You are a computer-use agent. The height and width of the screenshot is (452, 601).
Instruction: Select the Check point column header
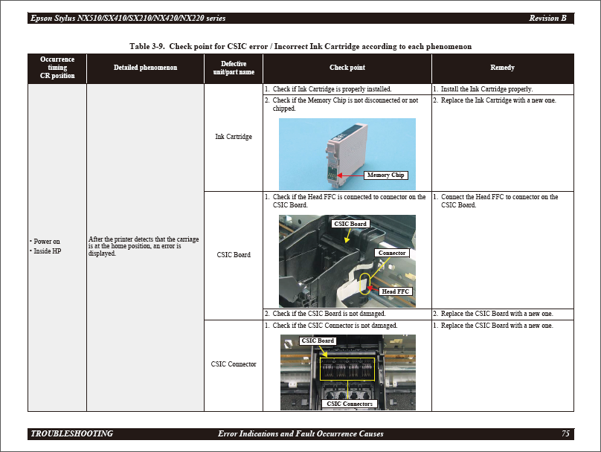(x=347, y=68)
